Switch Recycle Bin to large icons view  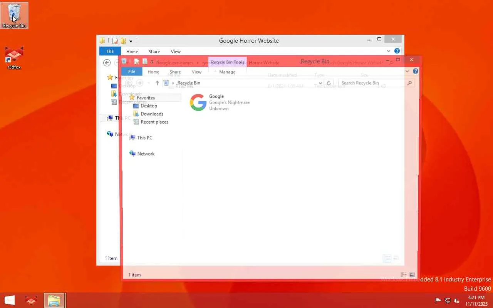(412, 275)
